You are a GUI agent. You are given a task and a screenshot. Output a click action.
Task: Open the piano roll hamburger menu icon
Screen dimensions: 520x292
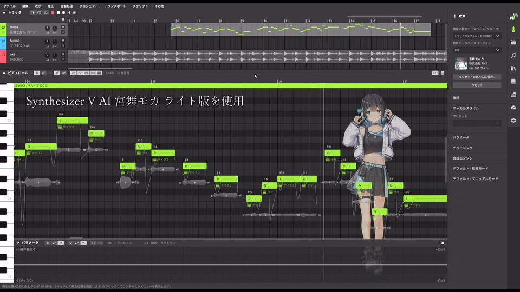click(443, 73)
